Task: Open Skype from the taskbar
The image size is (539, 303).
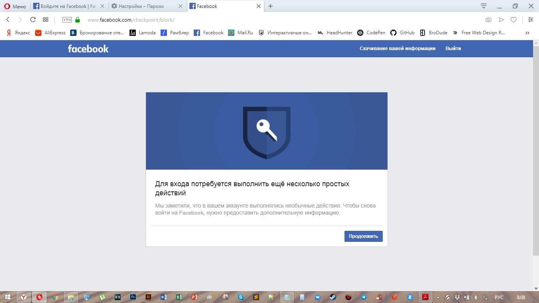Action: 241,297
